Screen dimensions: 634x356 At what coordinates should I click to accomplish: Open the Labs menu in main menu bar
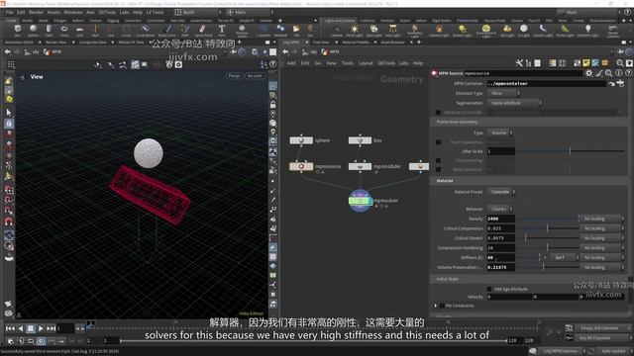124,12
